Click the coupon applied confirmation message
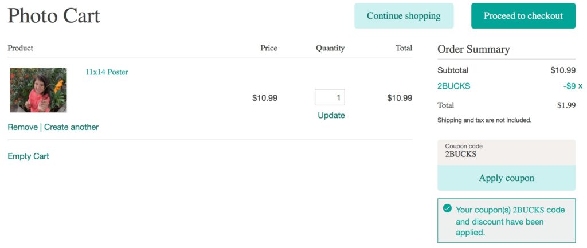This screenshot has width=587, height=248. point(506,221)
